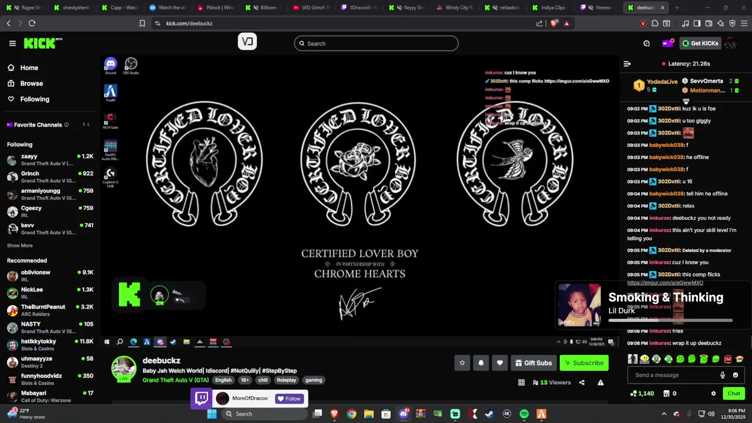Select the Roleplay stream tag
The width and height of the screenshot is (752, 423).
click(287, 380)
